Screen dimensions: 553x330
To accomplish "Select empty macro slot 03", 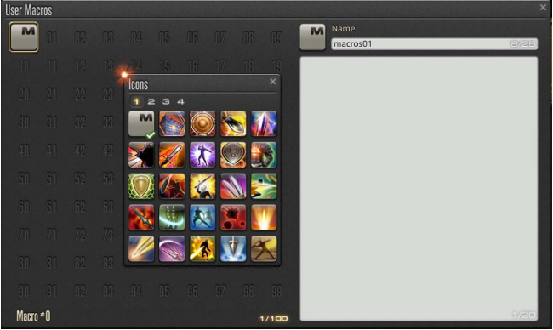I will pyautogui.click(x=108, y=37).
